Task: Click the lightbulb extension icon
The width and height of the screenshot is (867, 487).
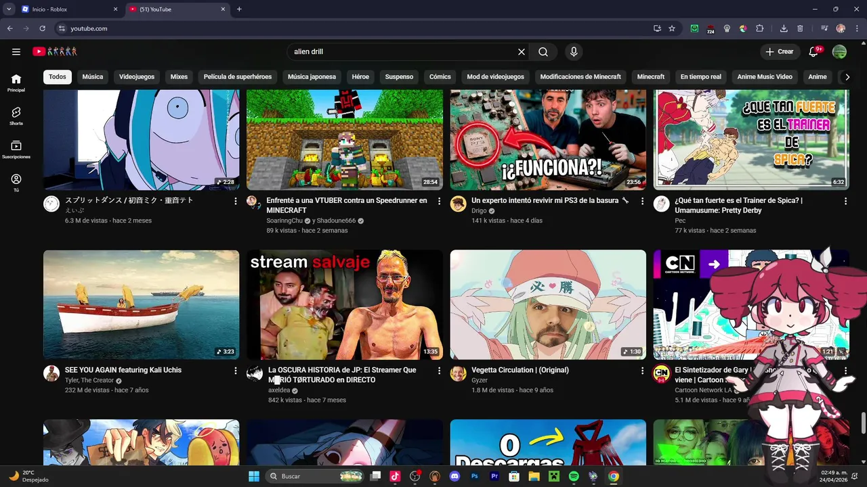Action: tap(727, 28)
